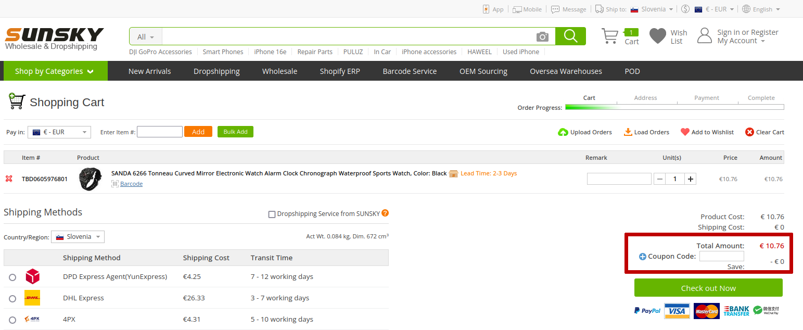Open Barcode Service menu item
This screenshot has height=330, width=803.
point(410,71)
